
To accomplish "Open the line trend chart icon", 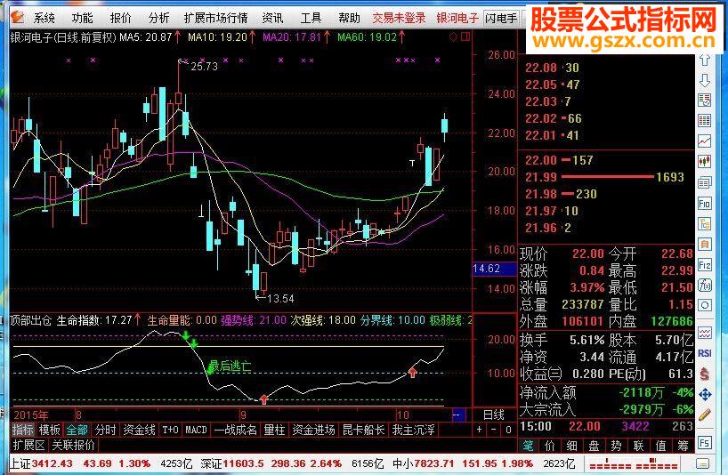I will (705, 141).
